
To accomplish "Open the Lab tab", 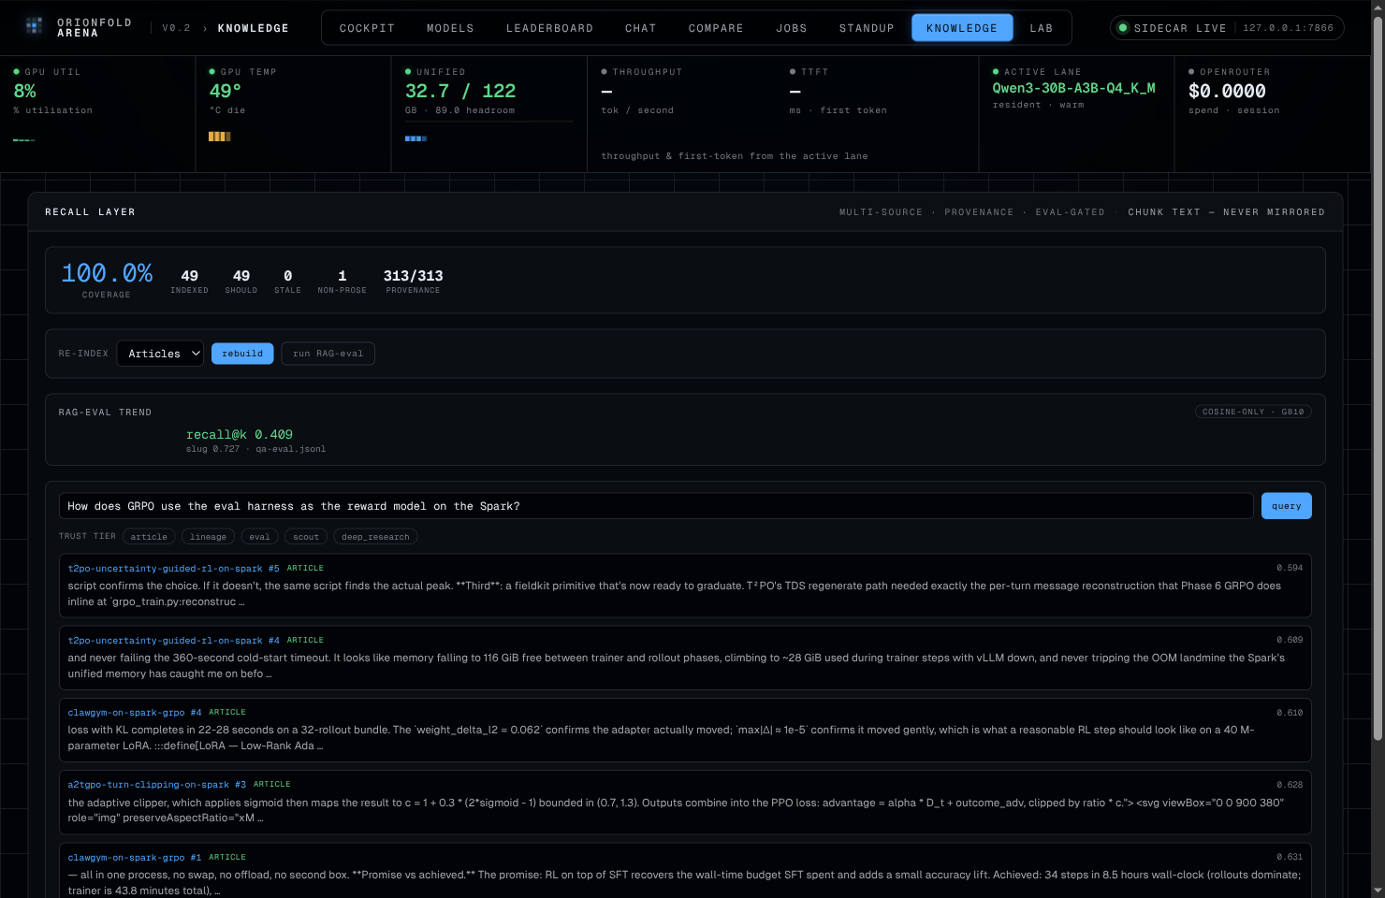I will (1042, 28).
